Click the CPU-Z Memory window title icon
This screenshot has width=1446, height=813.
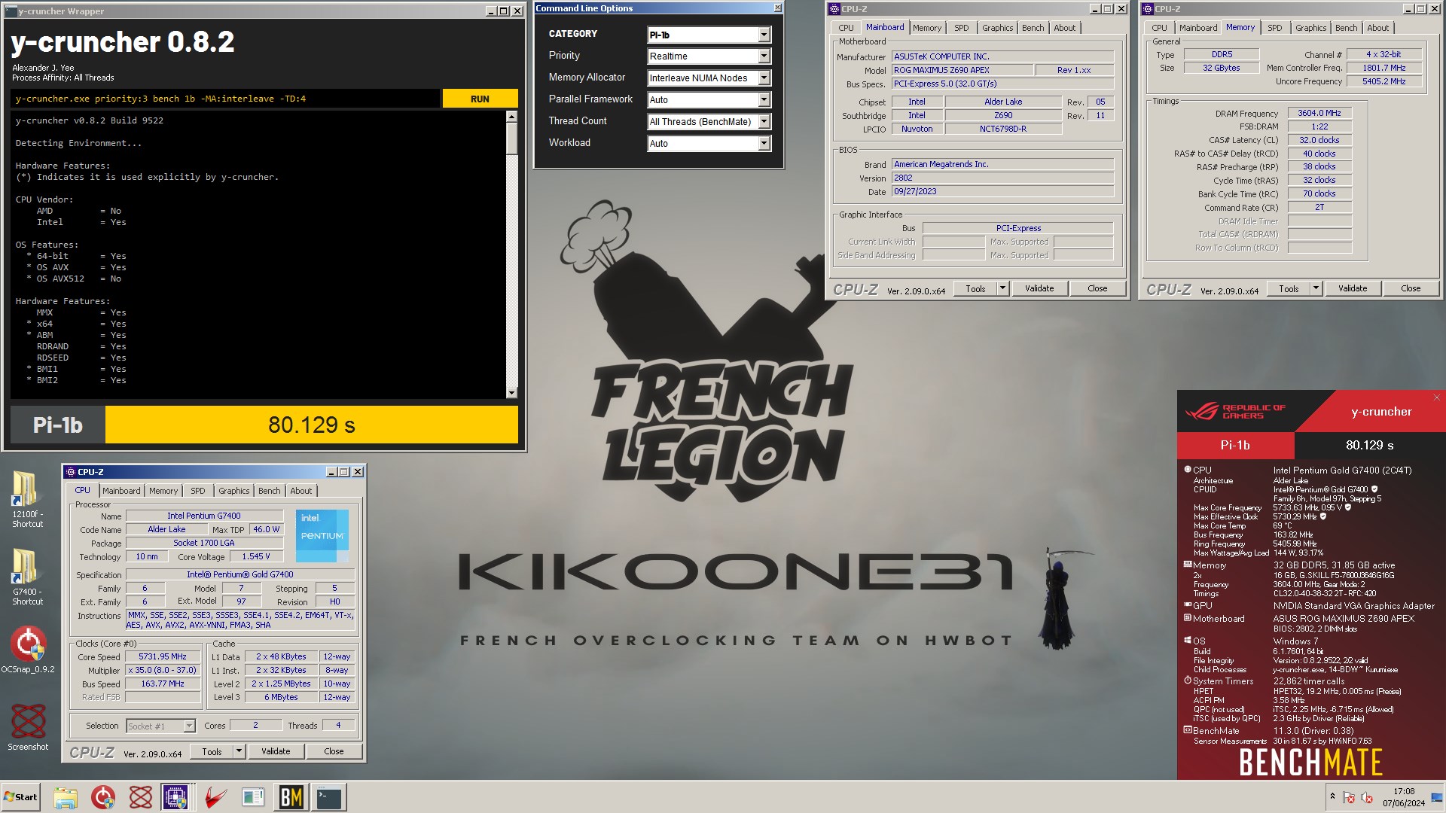pyautogui.click(x=1148, y=9)
